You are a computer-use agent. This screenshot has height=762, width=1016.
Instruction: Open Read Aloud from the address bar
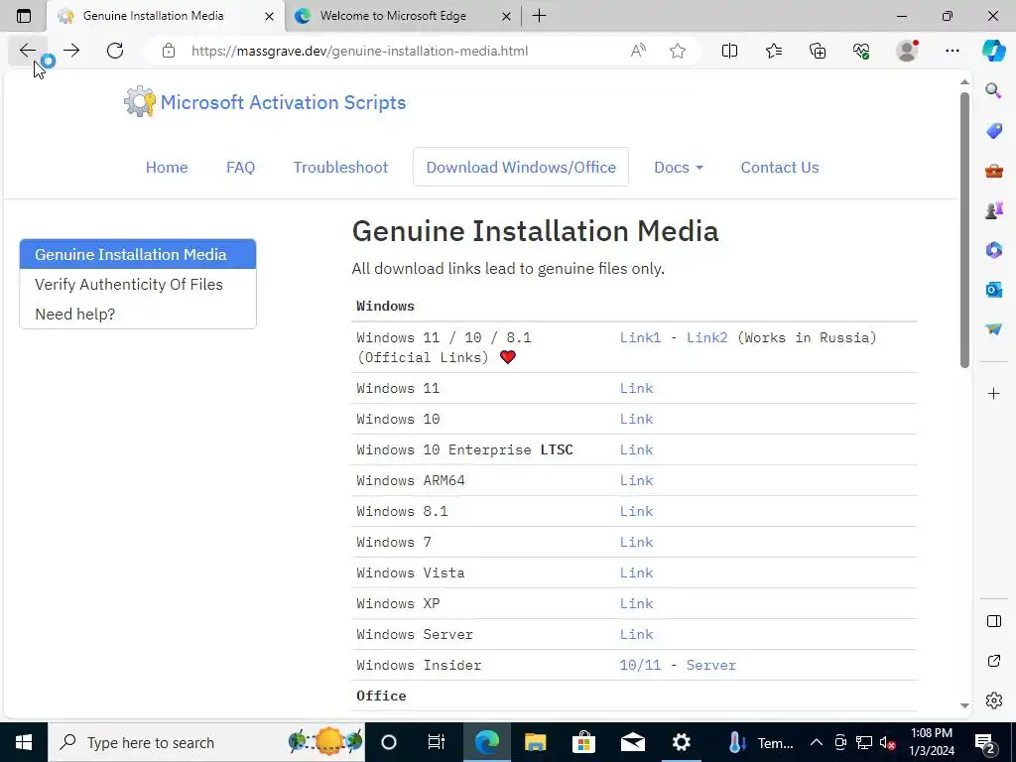click(x=638, y=51)
